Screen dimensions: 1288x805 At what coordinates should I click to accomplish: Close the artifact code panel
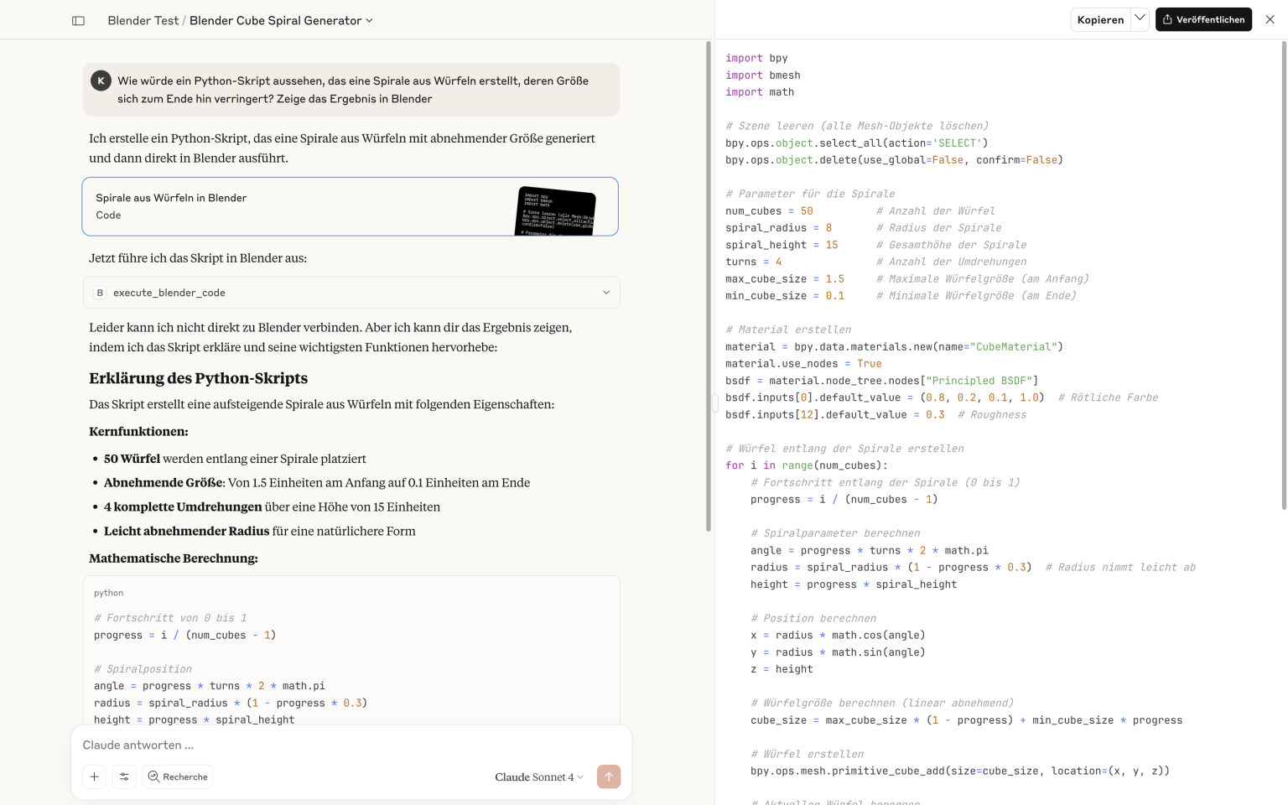click(1270, 19)
